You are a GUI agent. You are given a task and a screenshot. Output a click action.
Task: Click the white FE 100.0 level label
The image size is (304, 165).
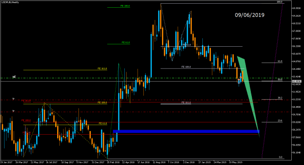point(186,67)
